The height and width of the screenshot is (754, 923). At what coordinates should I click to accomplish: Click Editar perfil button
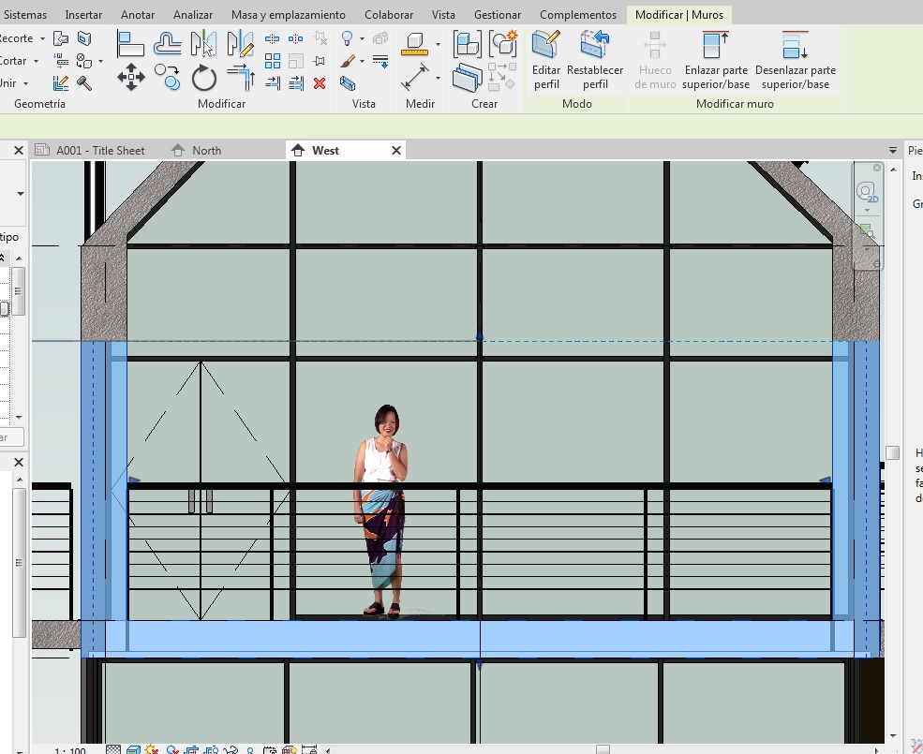coord(546,60)
